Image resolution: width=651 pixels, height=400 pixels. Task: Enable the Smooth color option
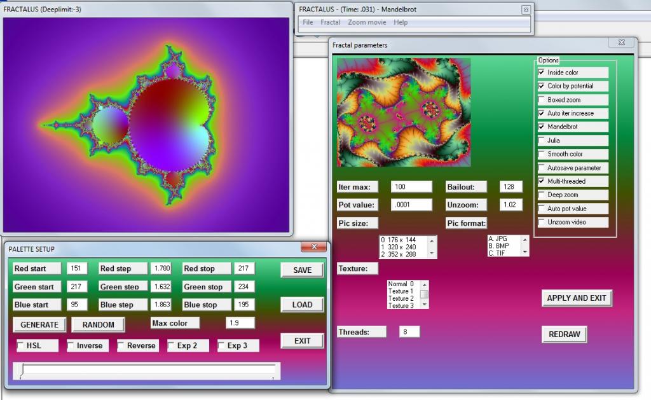[542, 154]
